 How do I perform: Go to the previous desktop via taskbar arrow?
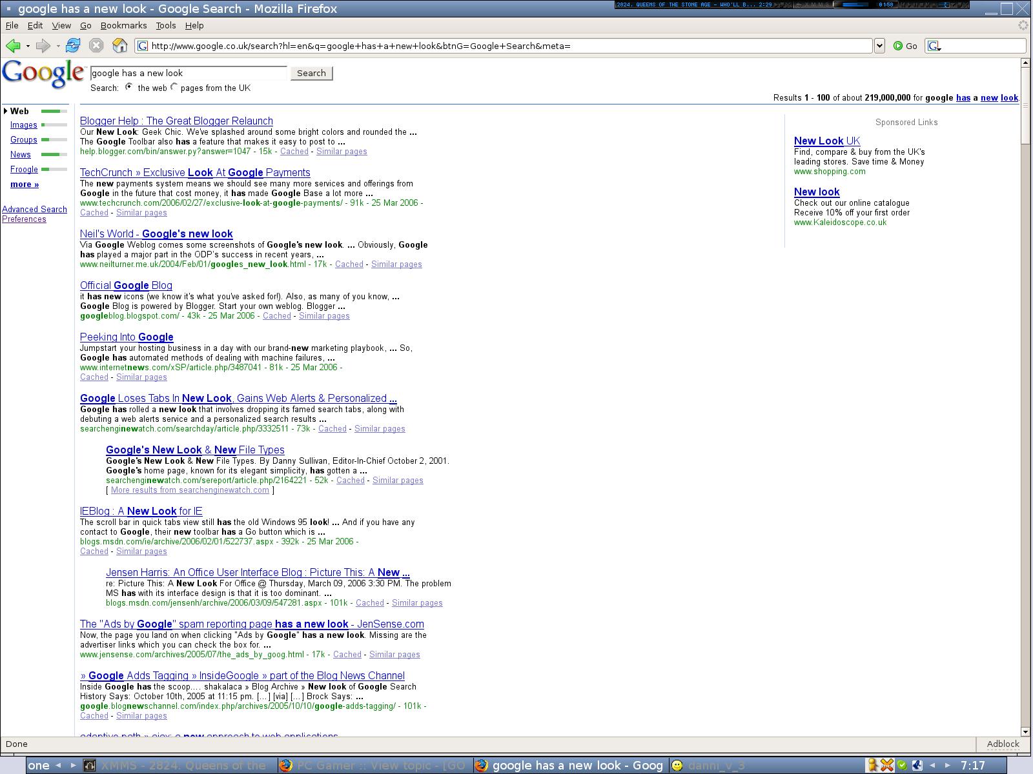[x=58, y=766]
